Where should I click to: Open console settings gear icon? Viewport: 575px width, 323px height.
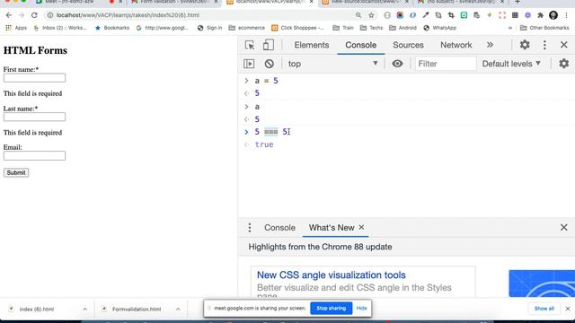tap(563, 64)
